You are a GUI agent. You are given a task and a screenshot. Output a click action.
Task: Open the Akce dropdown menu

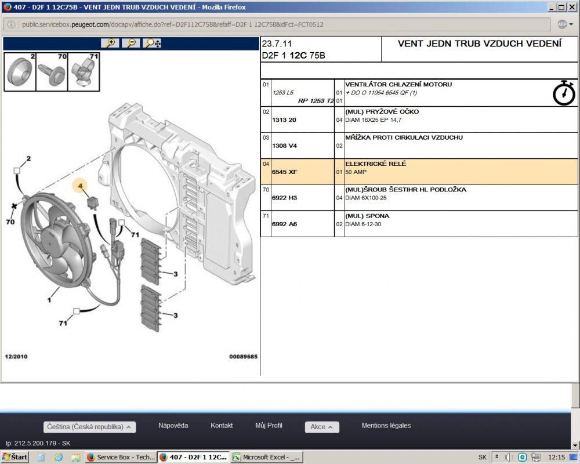(x=322, y=427)
